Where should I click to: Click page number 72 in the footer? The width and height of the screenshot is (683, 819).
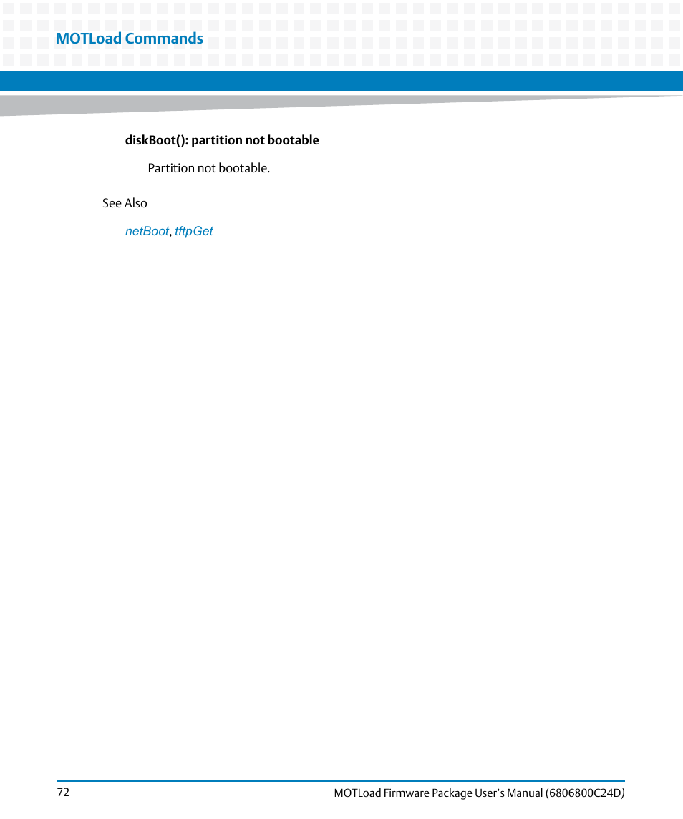pos(63,793)
